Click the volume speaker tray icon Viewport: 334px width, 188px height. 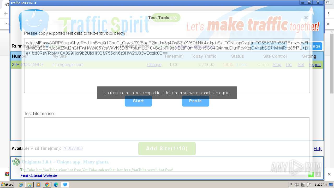tap(297, 185)
